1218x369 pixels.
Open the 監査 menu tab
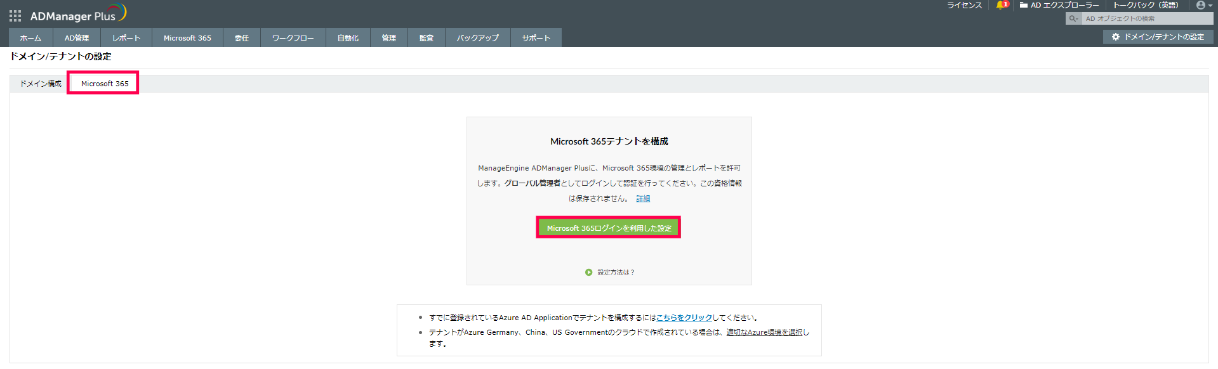click(427, 38)
